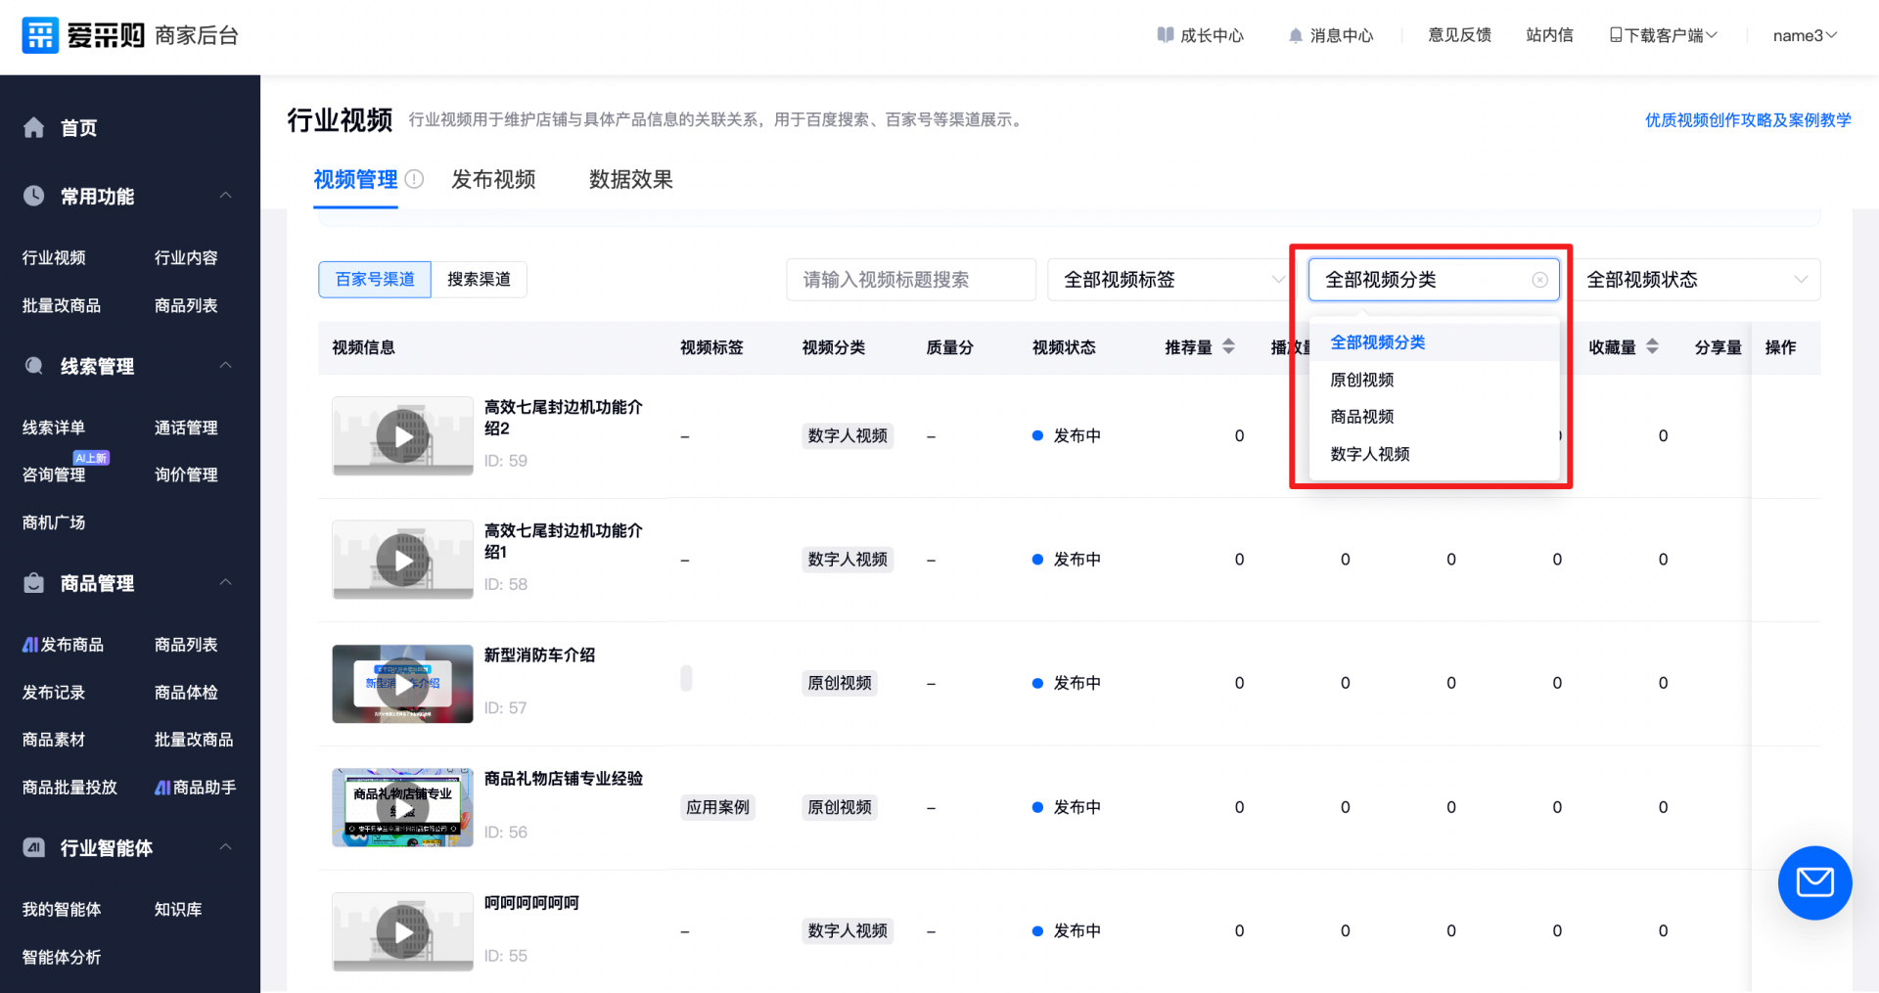Choose 原创视频 option in dropdown list
1879x993 pixels.
tap(1434, 380)
